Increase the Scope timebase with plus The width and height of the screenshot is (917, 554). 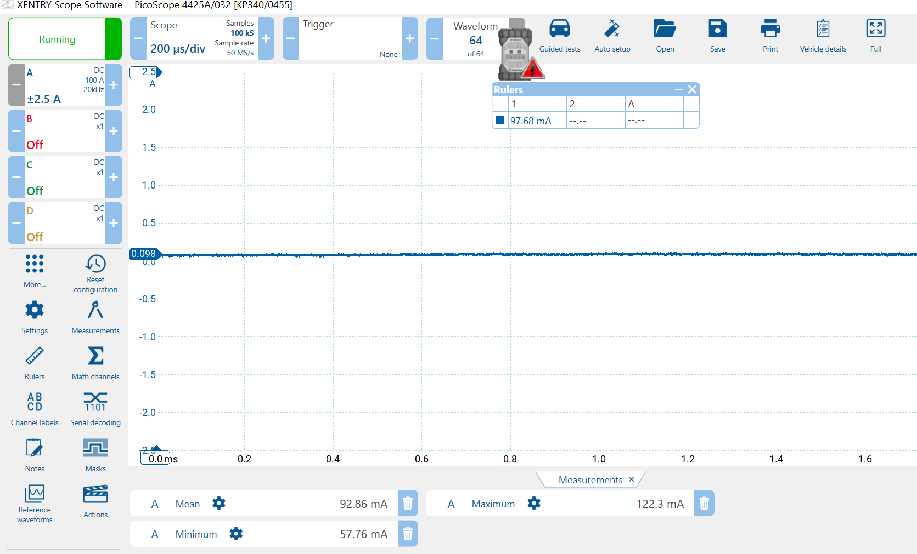[x=266, y=38]
